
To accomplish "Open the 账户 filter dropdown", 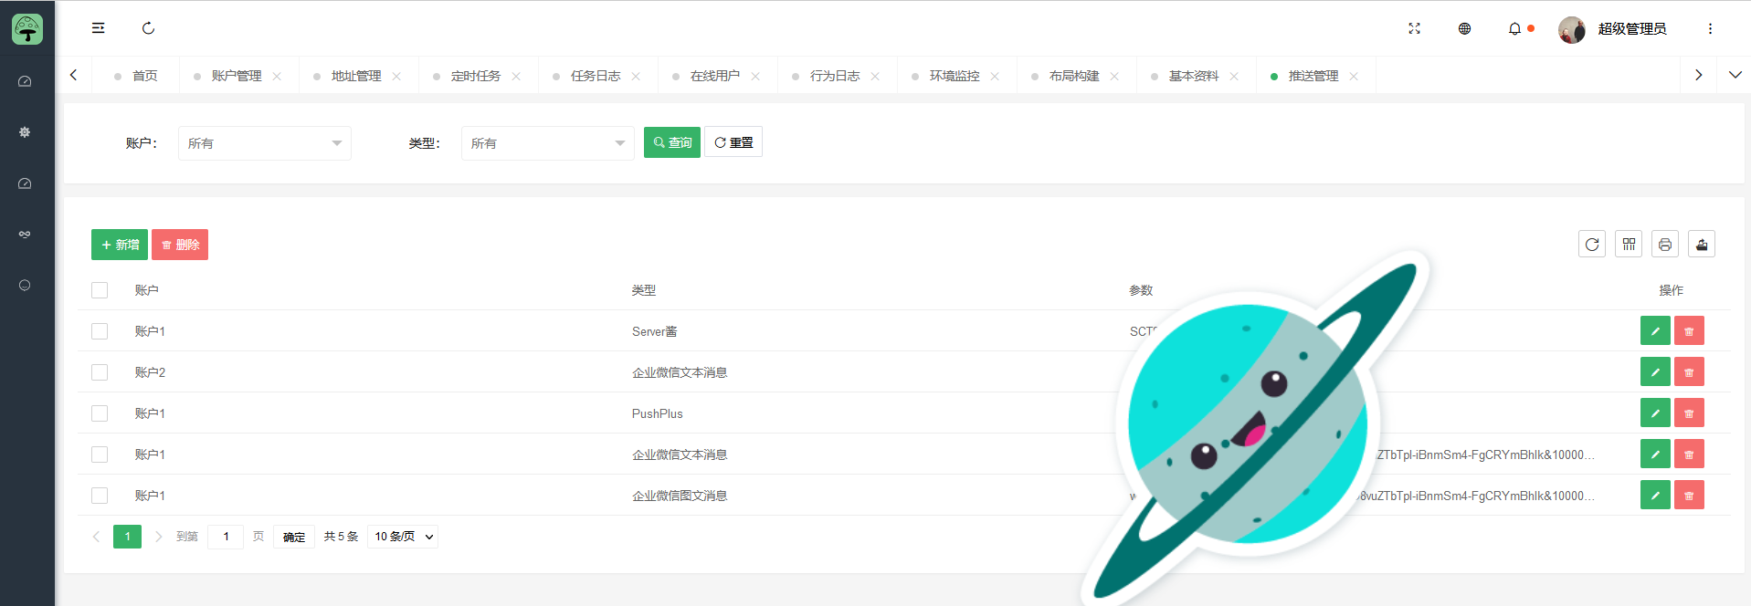I will click(x=265, y=143).
